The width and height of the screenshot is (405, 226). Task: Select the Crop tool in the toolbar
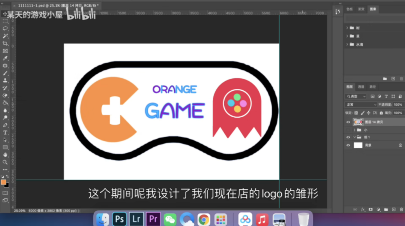point(5,43)
